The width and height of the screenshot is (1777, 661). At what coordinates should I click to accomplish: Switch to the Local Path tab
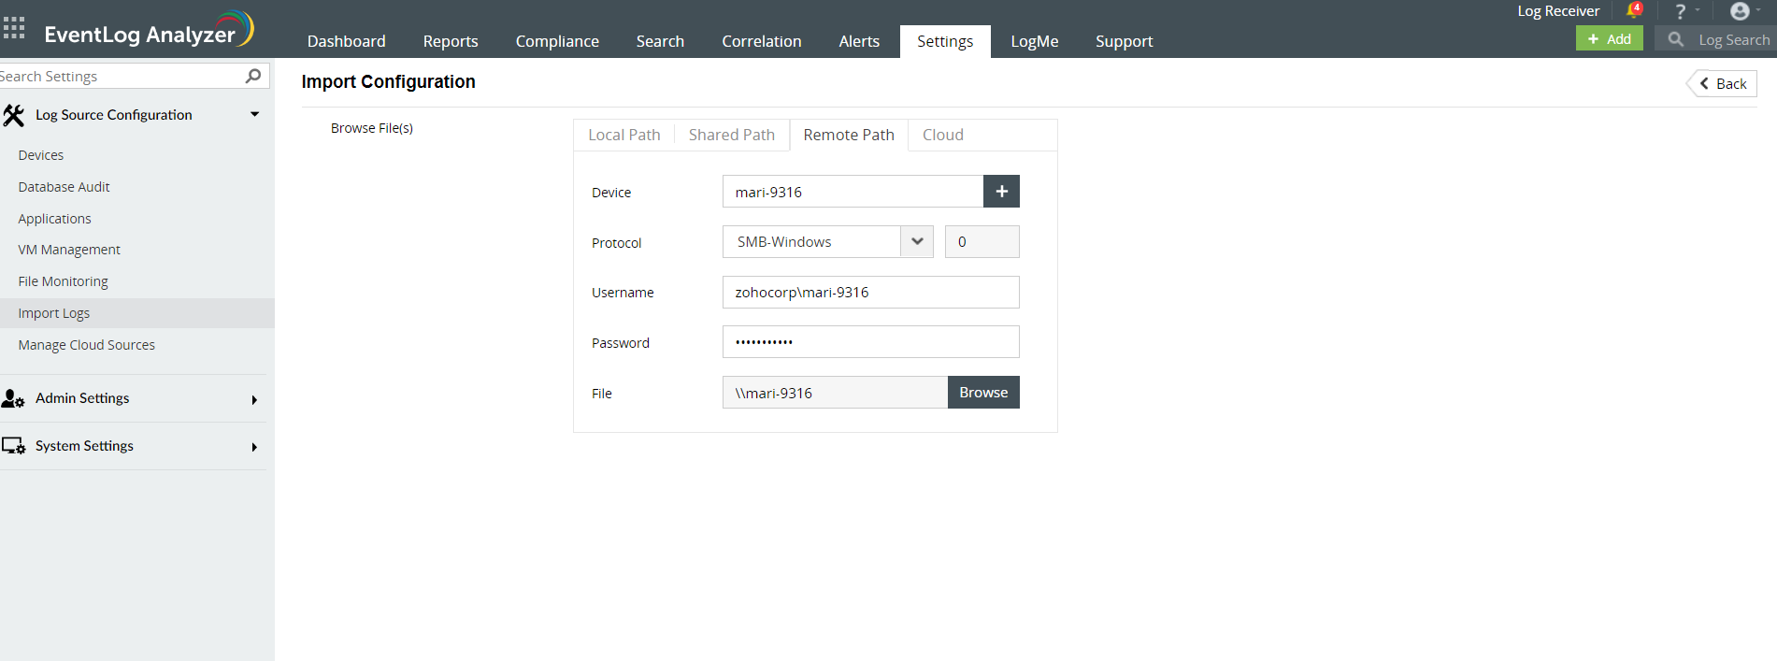(x=623, y=135)
